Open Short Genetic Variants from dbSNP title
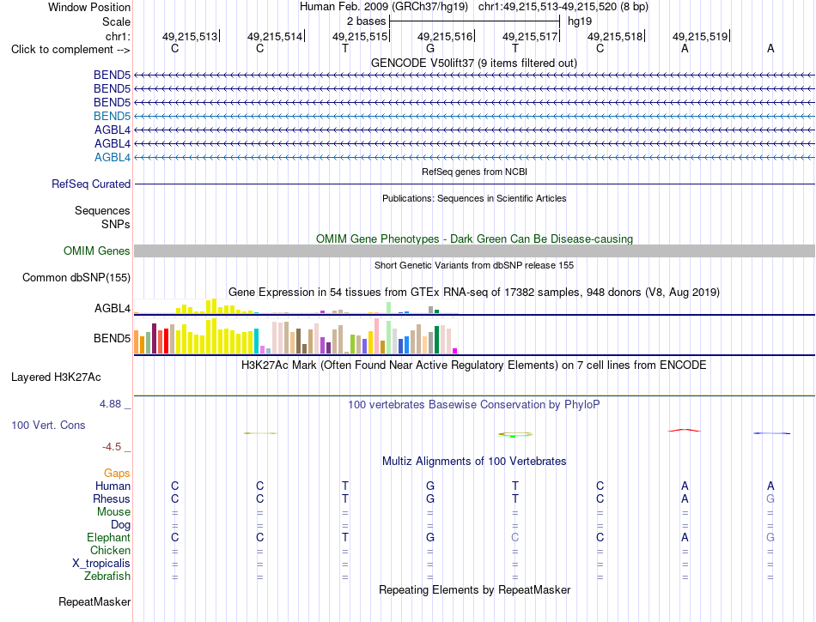Image resolution: width=816 pixels, height=622 pixels. click(474, 265)
